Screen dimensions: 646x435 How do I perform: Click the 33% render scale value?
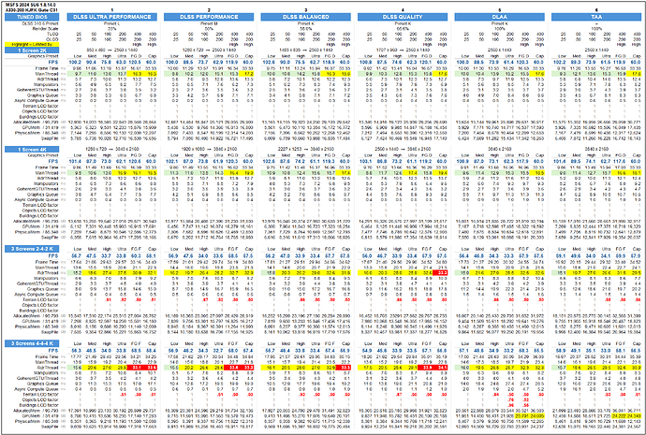[112, 29]
